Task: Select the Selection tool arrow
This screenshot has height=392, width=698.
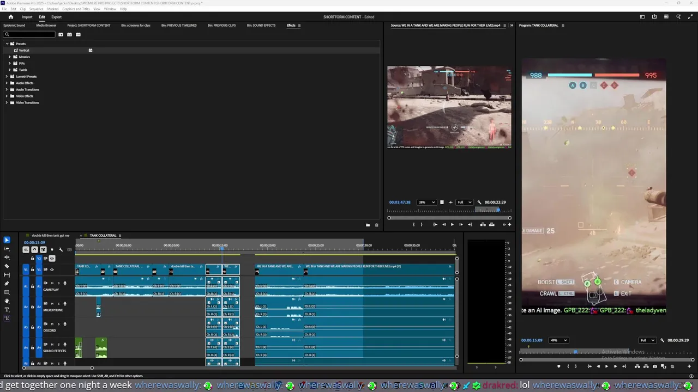Action: click(x=7, y=240)
